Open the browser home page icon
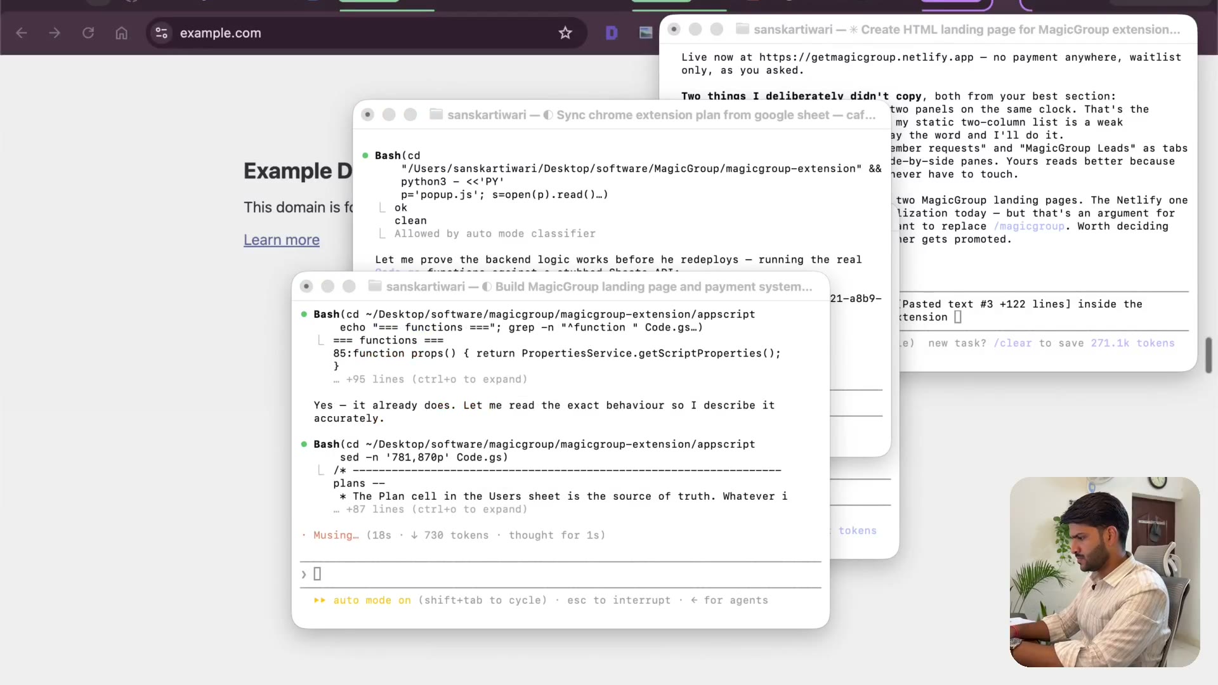This screenshot has width=1218, height=685. coord(122,33)
